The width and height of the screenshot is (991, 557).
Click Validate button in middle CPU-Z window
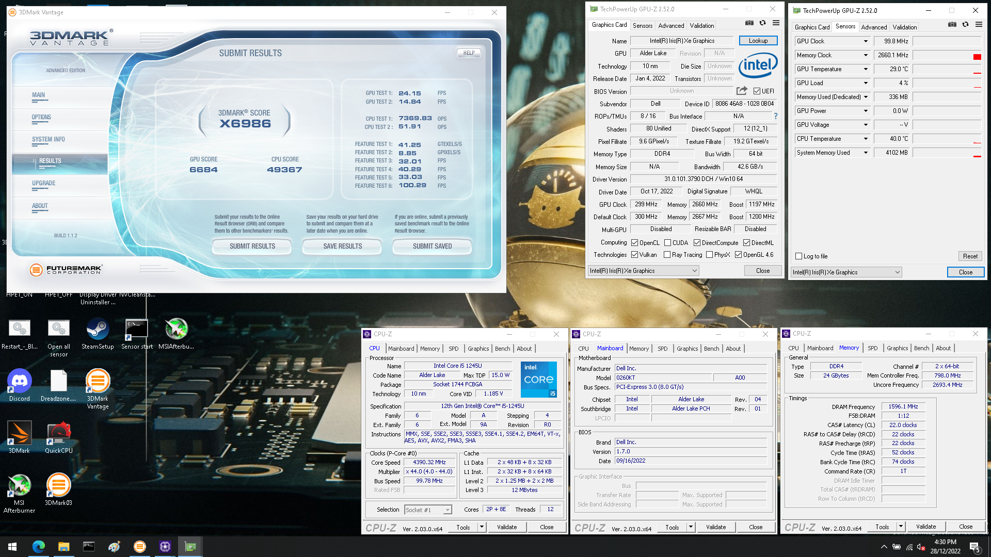point(716,527)
